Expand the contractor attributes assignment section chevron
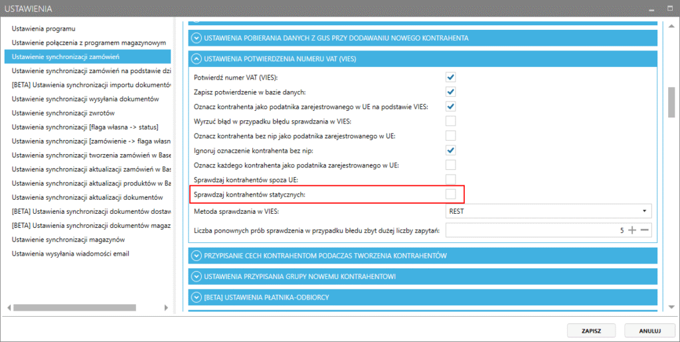The width and height of the screenshot is (680, 342). point(196,256)
